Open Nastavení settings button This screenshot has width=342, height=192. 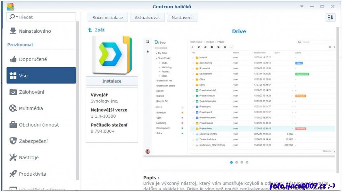click(182, 17)
